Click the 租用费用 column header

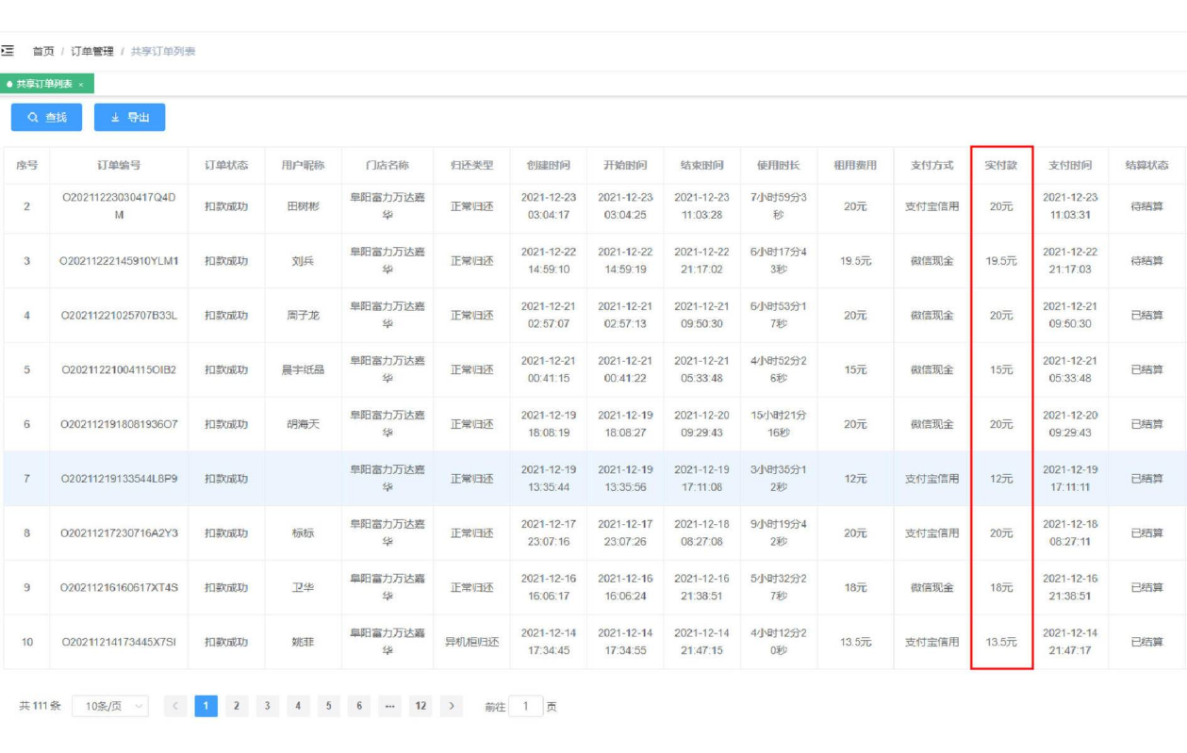coord(855,165)
